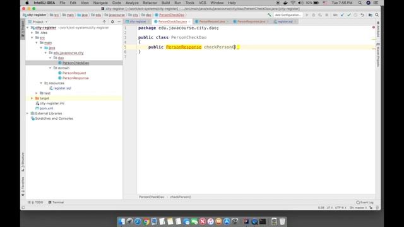The image size is (404, 227).
Task: Collapse the java folder in tree
Action: point(41,48)
